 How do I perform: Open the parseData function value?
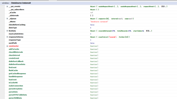[94, 92]
